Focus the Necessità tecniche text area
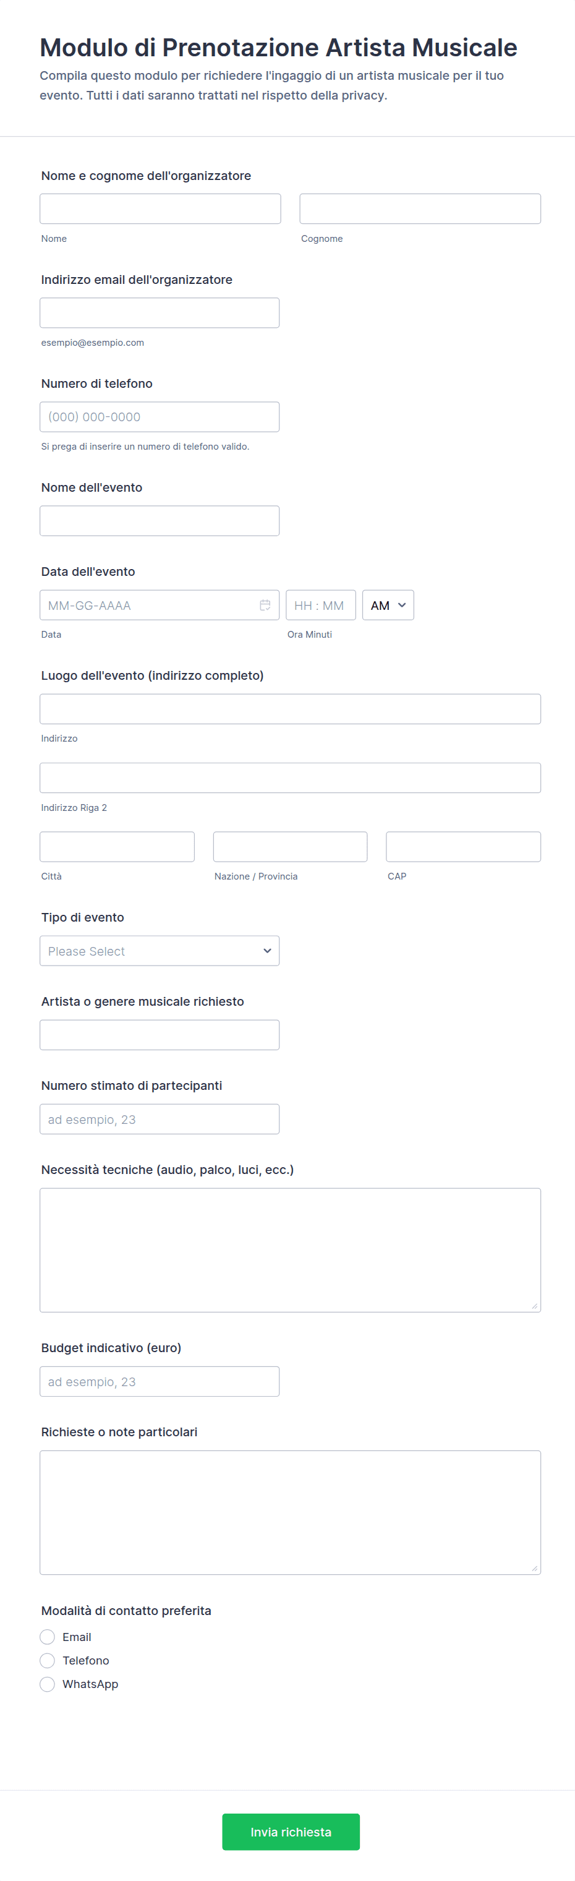The height and width of the screenshot is (1881, 575). coord(290,1250)
